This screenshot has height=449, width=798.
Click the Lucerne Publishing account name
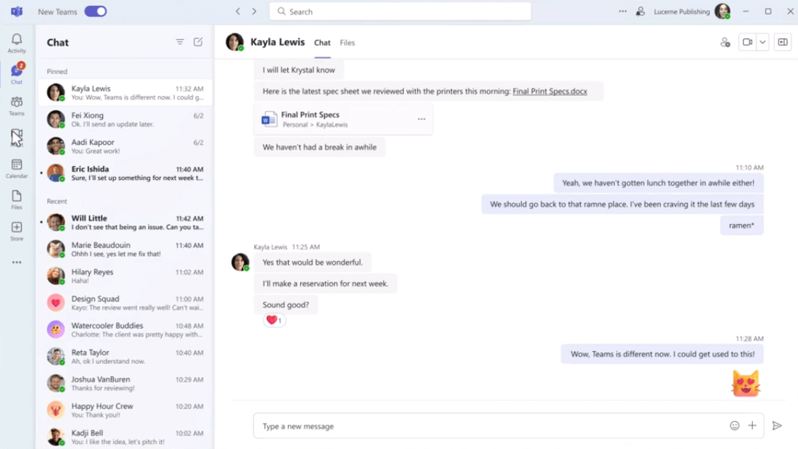(x=681, y=12)
